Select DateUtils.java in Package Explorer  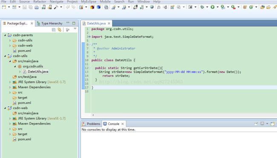click(x=38, y=71)
